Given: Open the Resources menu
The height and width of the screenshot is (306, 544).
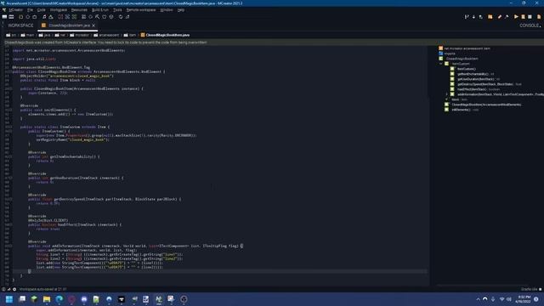Looking at the screenshot, I should (79, 10).
